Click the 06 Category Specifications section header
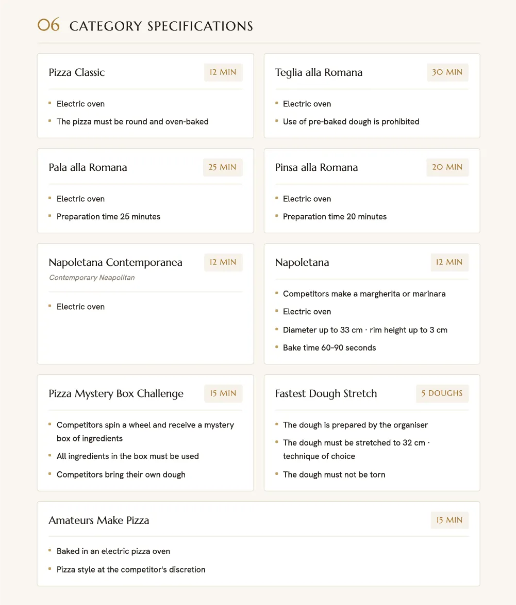This screenshot has height=605, width=516. click(145, 25)
